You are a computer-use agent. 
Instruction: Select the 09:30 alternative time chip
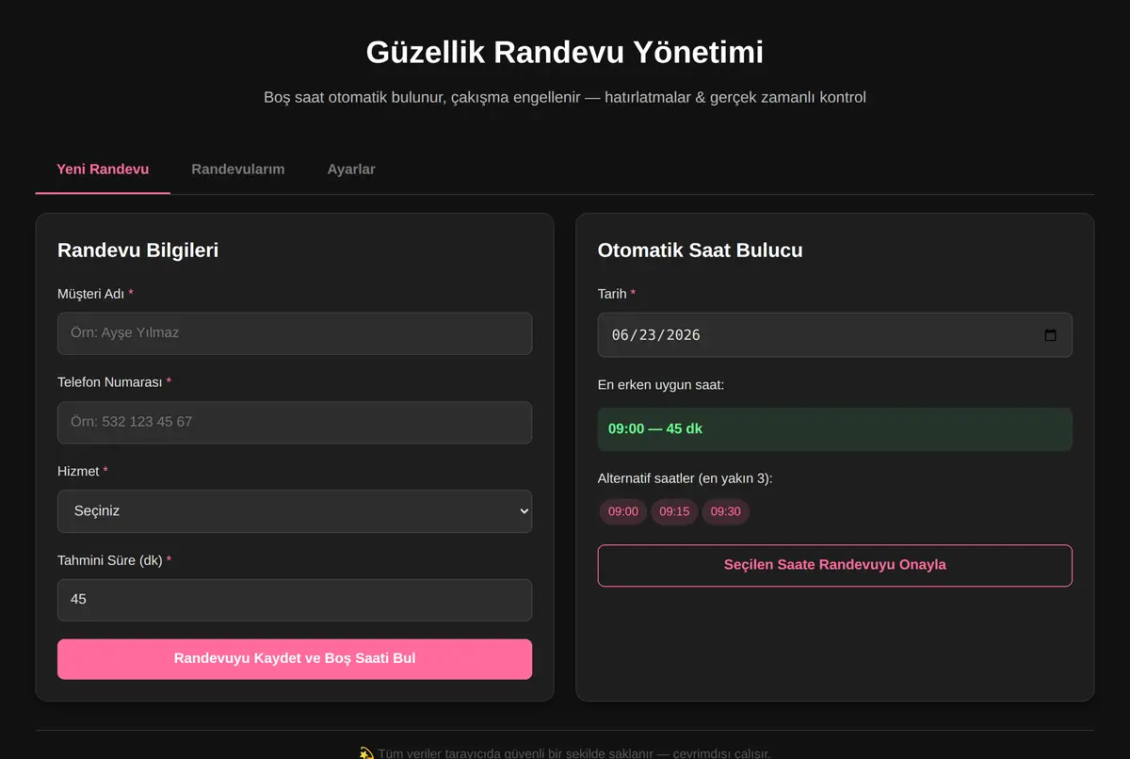[x=726, y=512]
